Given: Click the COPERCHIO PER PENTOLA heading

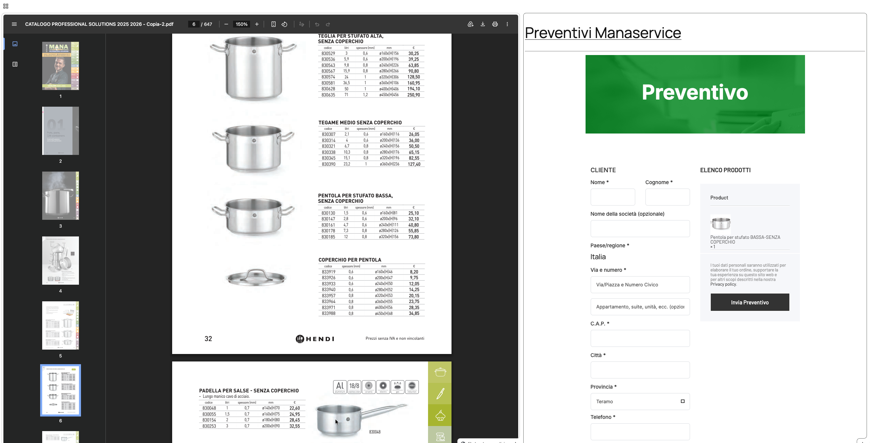Looking at the screenshot, I should point(349,260).
